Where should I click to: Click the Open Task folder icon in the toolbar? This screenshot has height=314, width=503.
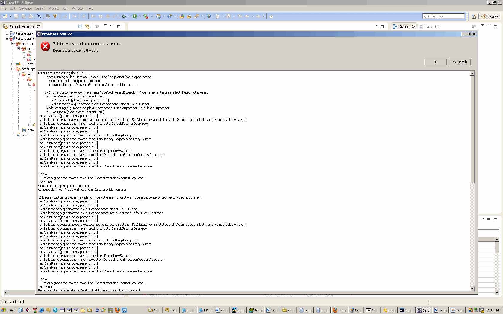[189, 16]
